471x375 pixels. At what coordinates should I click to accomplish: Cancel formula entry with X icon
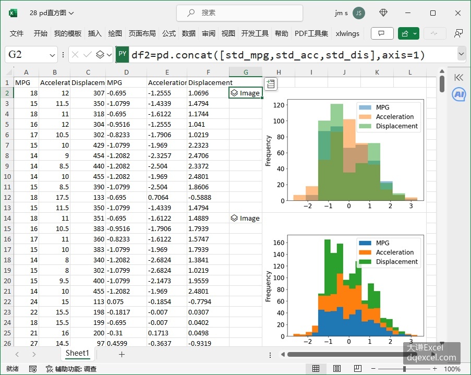pyautogui.click(x=75, y=54)
